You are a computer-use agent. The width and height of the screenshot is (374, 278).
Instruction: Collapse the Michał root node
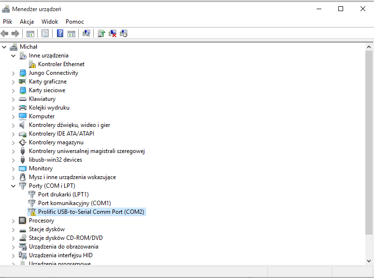click(x=4, y=47)
